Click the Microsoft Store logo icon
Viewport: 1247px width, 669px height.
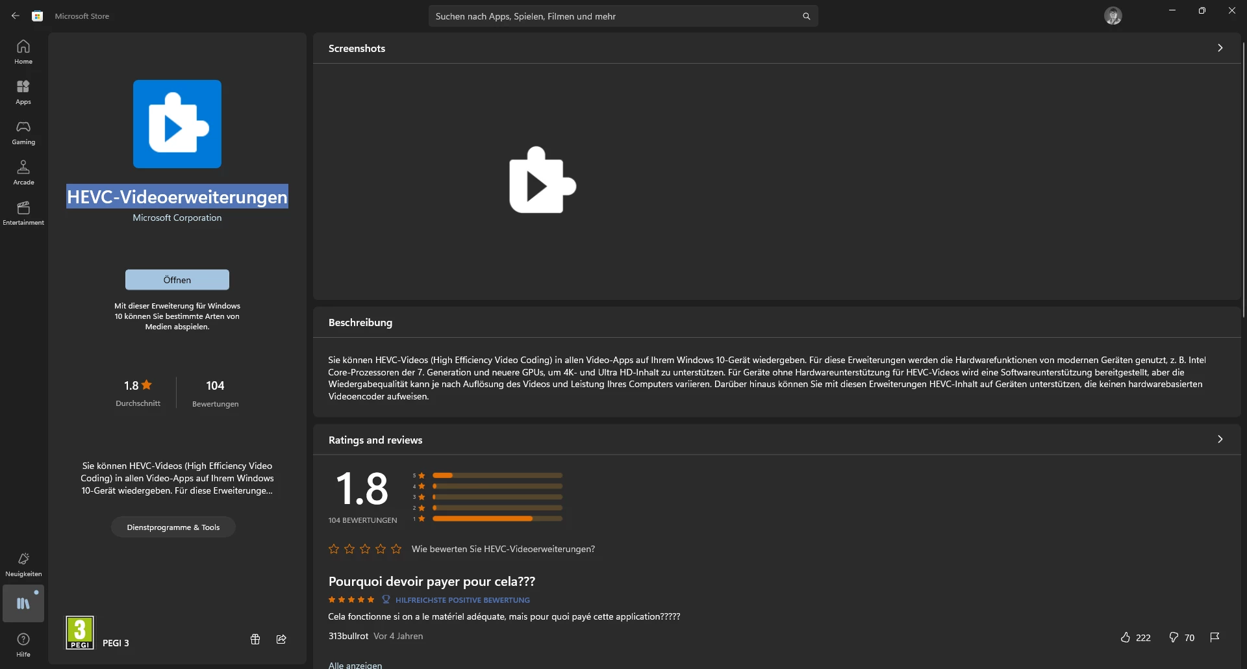point(38,16)
